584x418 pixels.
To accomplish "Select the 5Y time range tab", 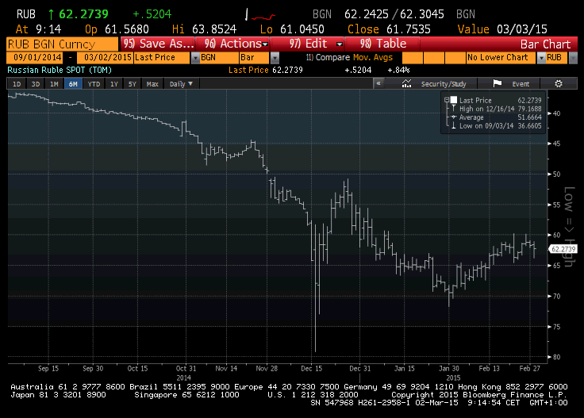I will point(133,84).
